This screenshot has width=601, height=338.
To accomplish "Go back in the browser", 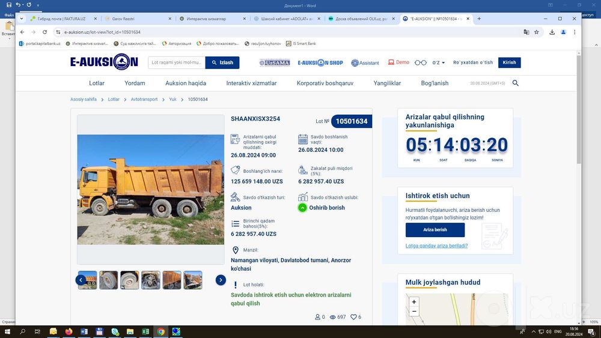I will click(x=22, y=32).
